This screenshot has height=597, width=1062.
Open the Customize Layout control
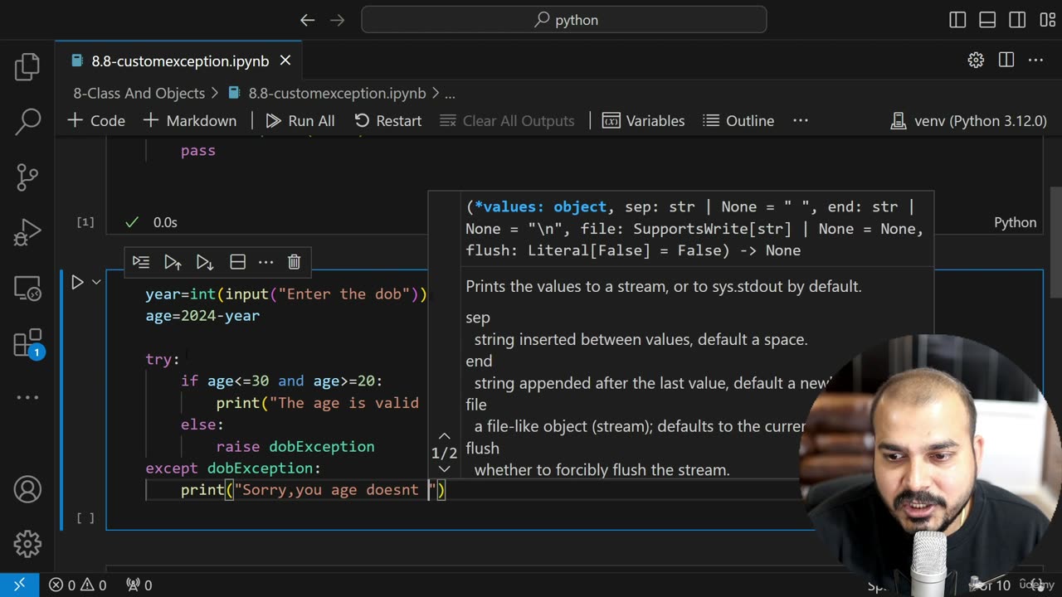point(1046,20)
